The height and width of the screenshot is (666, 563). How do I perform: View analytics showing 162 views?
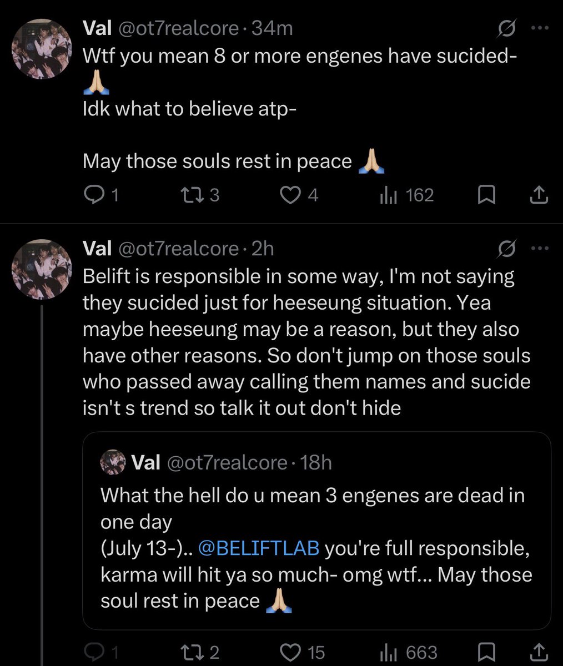click(x=406, y=195)
